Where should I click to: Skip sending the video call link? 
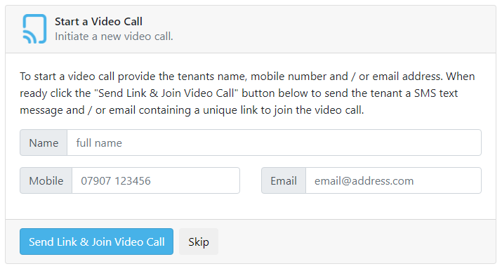pos(199,242)
